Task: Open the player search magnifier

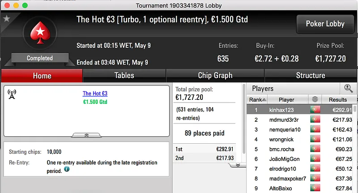Action: tap(347, 88)
